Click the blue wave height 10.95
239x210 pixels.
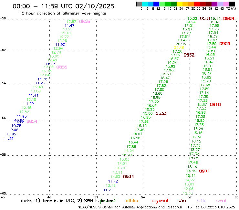click(x=11, y=134)
